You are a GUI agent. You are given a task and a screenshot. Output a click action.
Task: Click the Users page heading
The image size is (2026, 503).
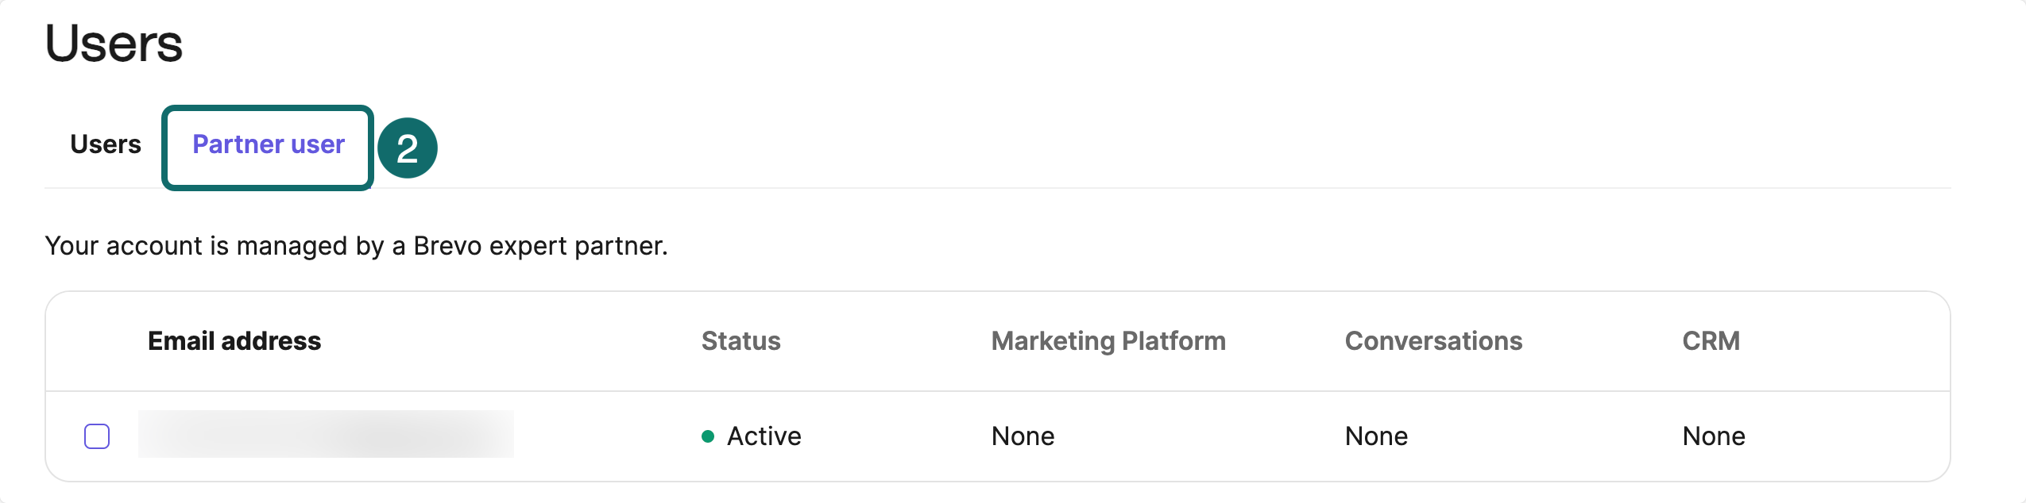coord(114,43)
